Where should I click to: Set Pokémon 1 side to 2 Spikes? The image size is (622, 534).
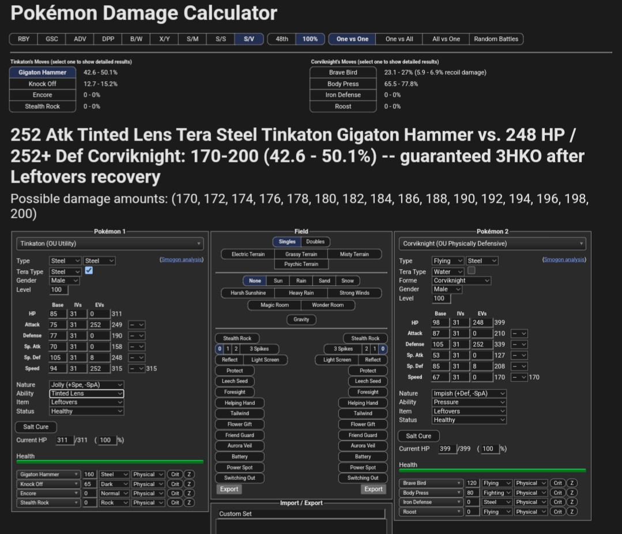click(x=236, y=349)
